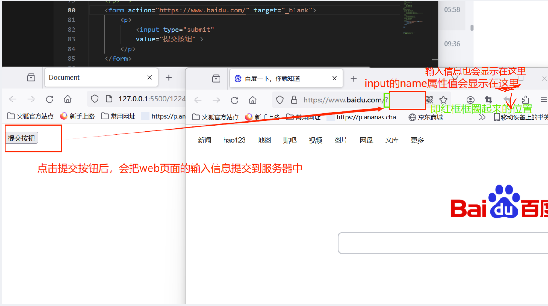The image size is (548, 306).
Task: Close the Document tab
Action: tap(149, 77)
